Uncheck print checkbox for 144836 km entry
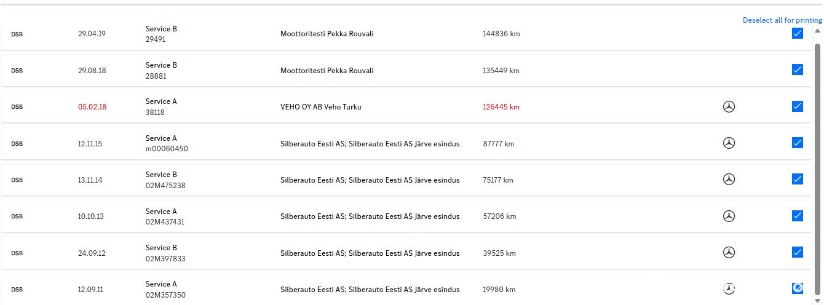The width and height of the screenshot is (824, 305). coord(798,33)
